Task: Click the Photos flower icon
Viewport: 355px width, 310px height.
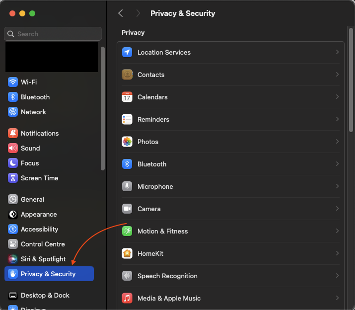Action: point(127,142)
